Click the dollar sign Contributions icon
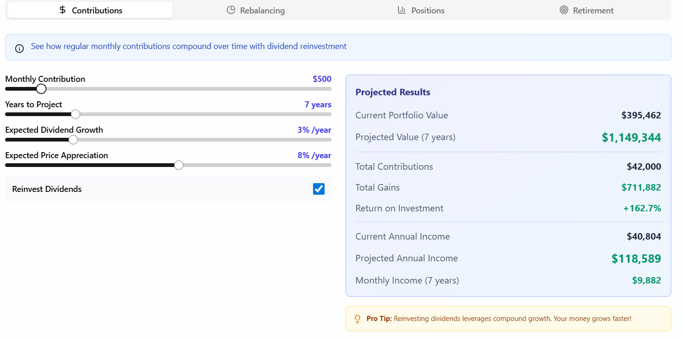683x339 pixels. pyautogui.click(x=63, y=10)
